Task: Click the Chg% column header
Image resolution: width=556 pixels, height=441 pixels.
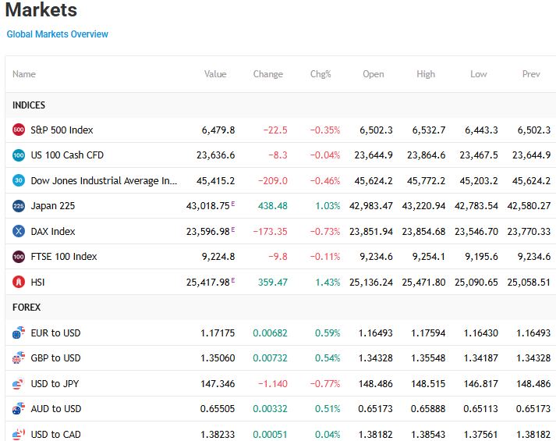Action: pos(320,74)
